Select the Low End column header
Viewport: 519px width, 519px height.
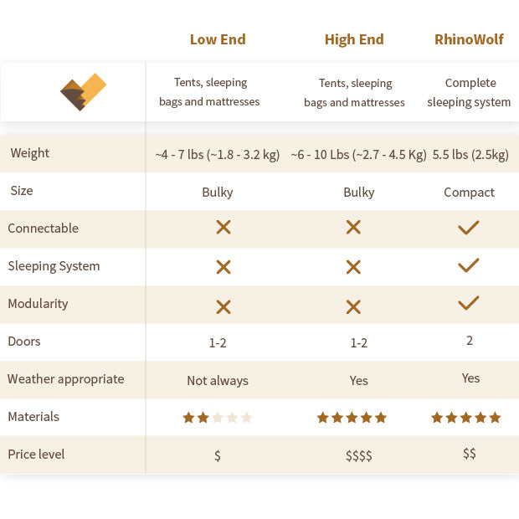pos(218,39)
